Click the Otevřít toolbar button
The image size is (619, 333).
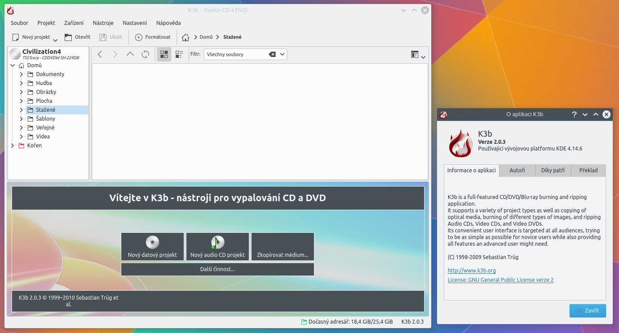coord(77,37)
